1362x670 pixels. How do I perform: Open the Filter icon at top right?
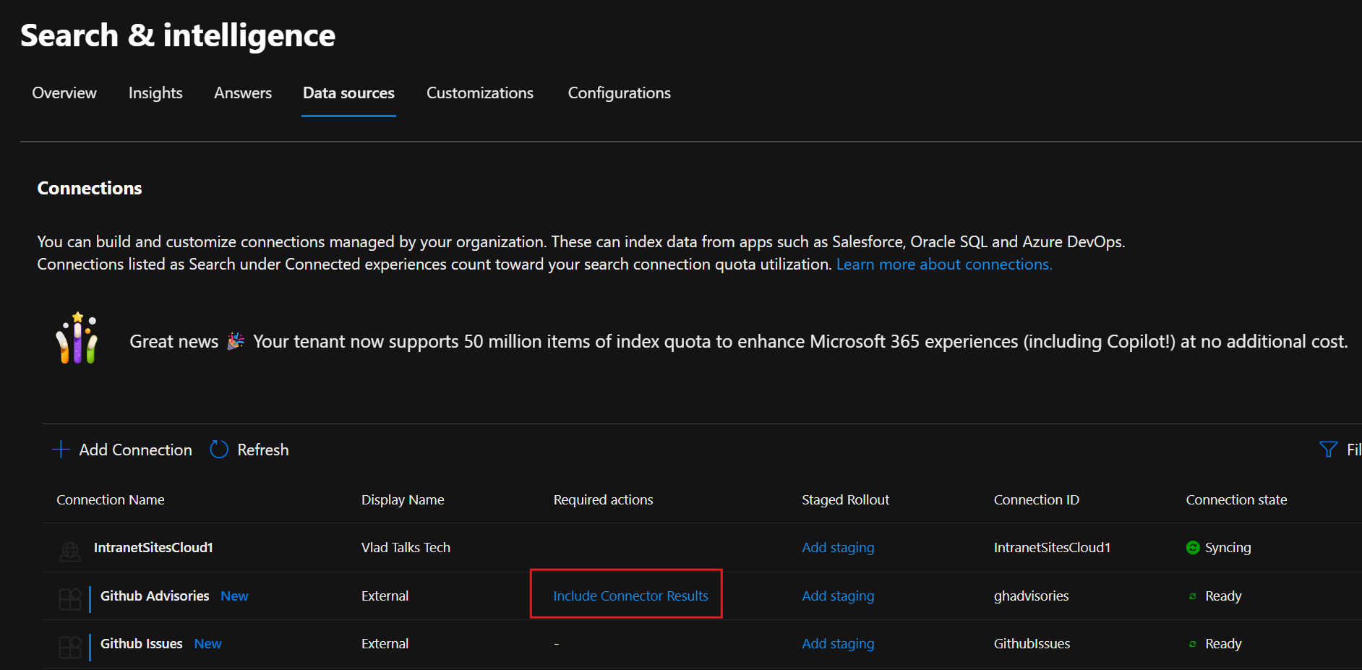1328,449
